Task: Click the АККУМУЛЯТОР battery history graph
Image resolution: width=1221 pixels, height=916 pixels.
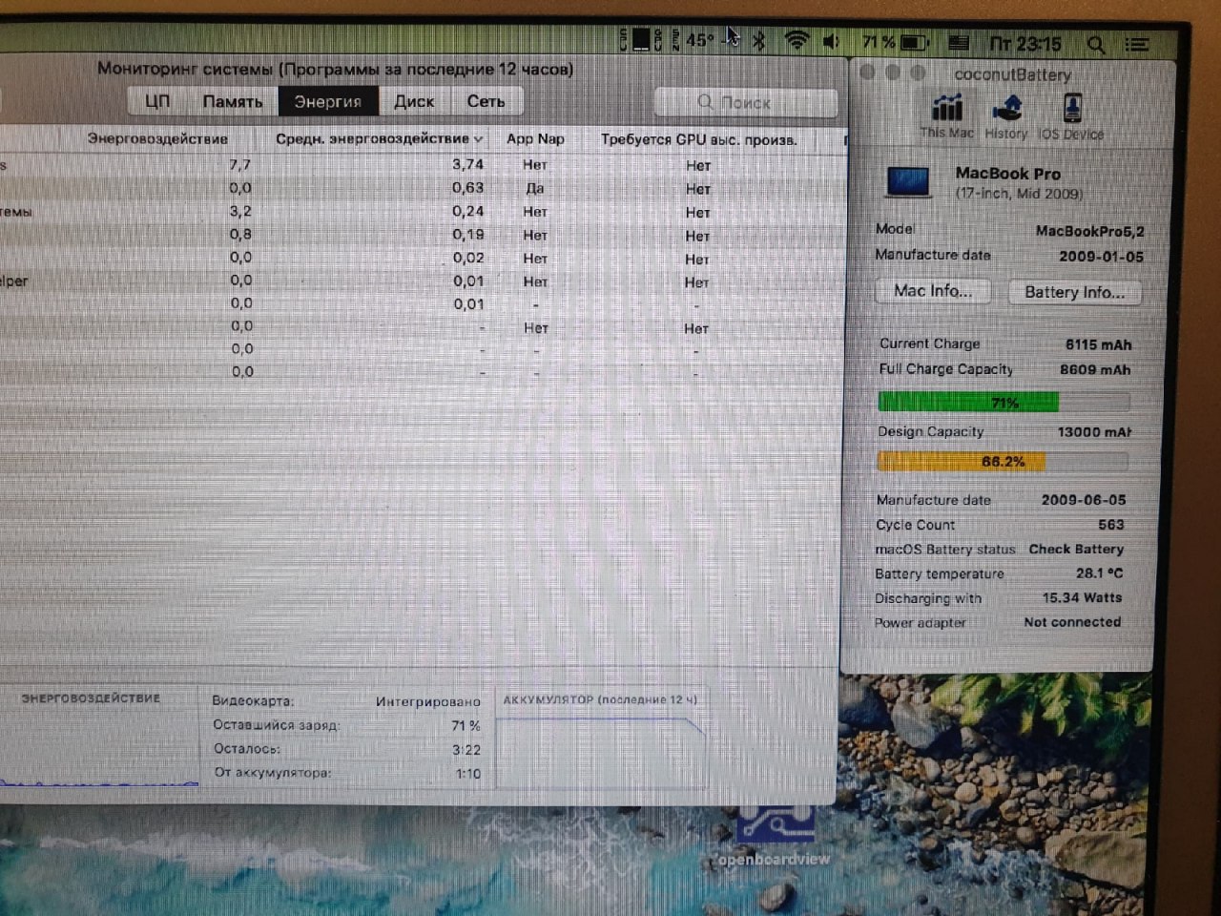Action: pyautogui.click(x=601, y=753)
